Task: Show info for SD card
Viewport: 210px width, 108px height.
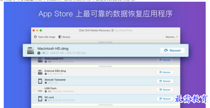Action: pyautogui.click(x=46, y=100)
